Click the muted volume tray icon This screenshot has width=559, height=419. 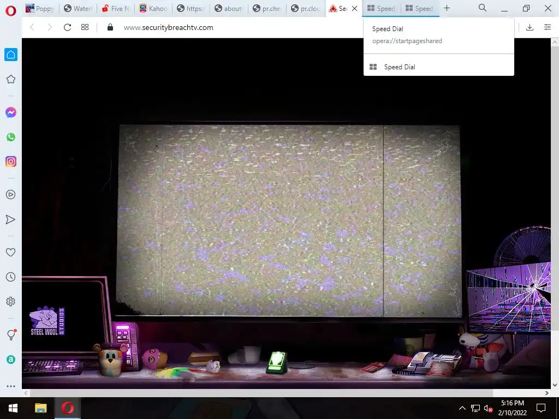tap(488, 408)
